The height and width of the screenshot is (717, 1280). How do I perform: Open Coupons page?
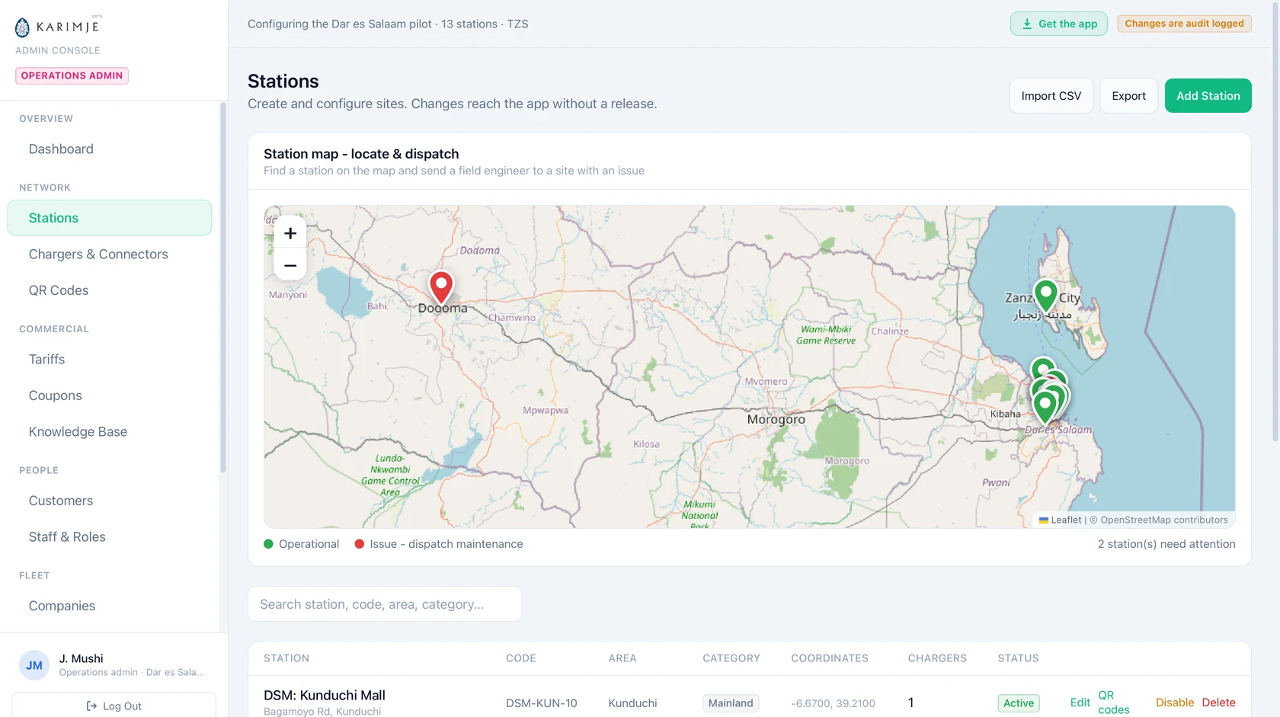(110, 395)
